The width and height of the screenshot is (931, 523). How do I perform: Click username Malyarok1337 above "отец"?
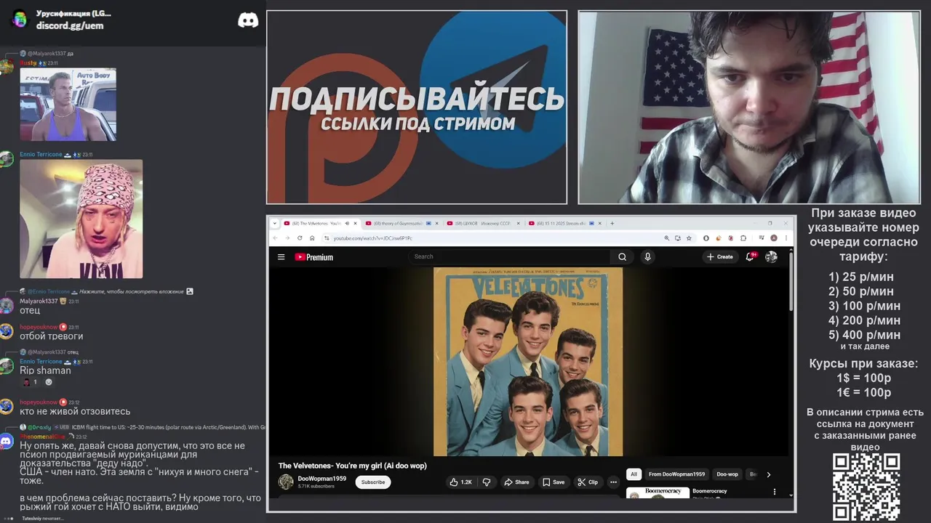coord(39,301)
